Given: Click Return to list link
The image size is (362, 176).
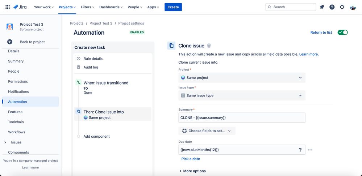Looking at the screenshot, I should [321, 33].
